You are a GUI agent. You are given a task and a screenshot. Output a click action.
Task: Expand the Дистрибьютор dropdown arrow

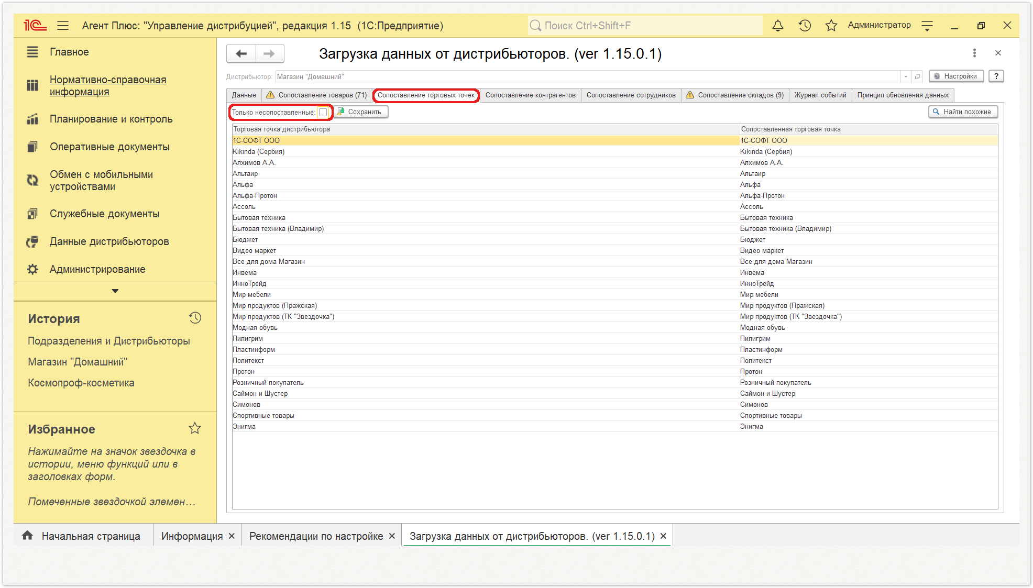[x=906, y=76]
